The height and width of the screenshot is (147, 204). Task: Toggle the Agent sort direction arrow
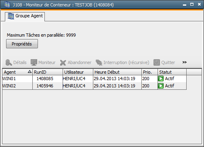click(x=29, y=72)
